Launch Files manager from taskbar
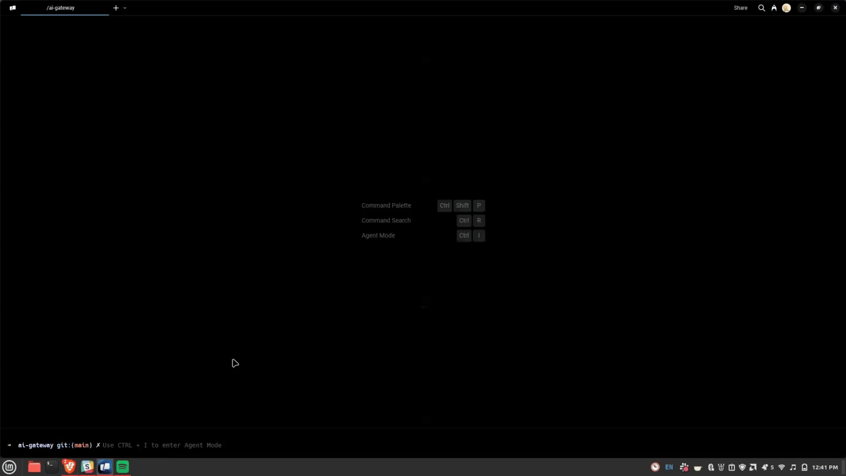Viewport: 846px width, 476px height. [34, 467]
